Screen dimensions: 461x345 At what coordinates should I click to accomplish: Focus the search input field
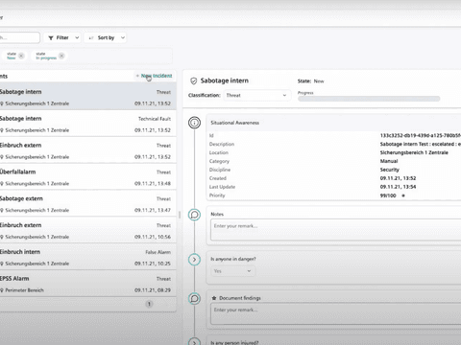click(x=19, y=37)
